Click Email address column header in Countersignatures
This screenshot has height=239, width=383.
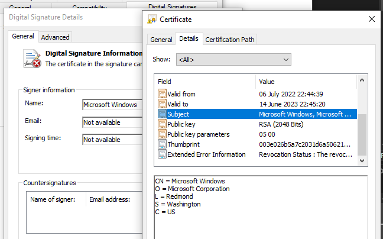tap(110, 199)
